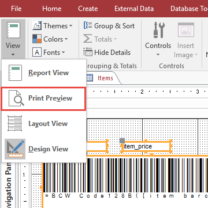Click the Hide Details label
This screenshot has width=208, height=208.
point(113,53)
